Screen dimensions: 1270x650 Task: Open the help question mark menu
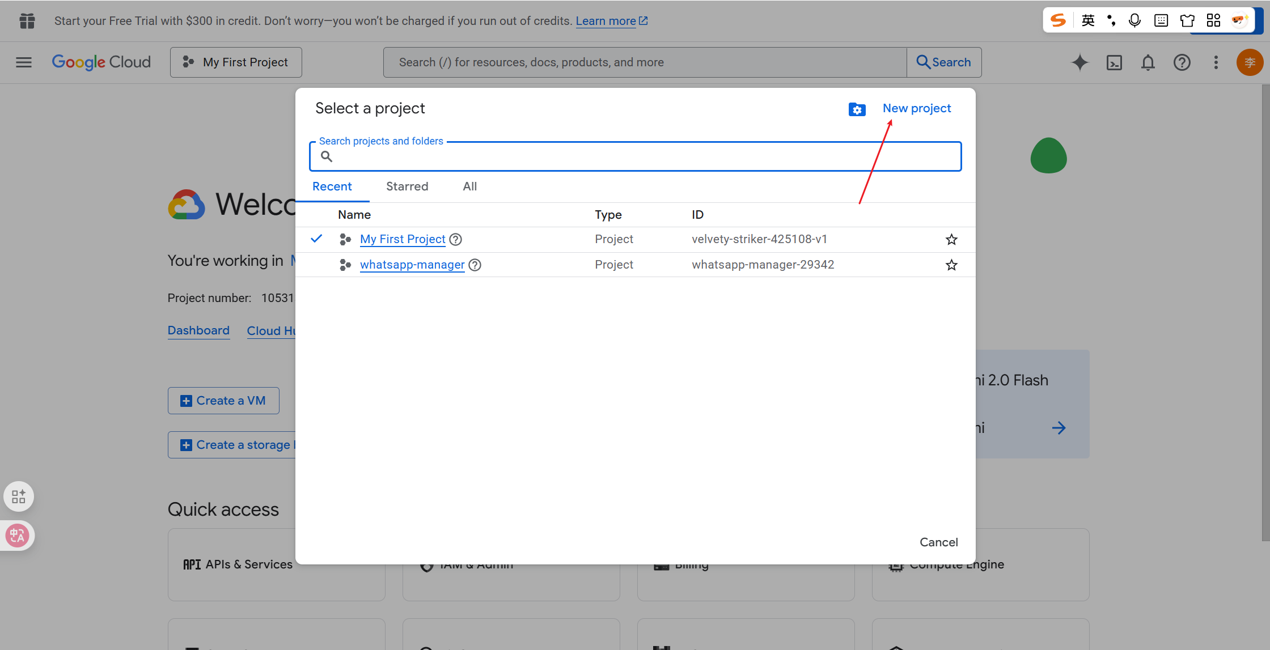pyautogui.click(x=1182, y=62)
